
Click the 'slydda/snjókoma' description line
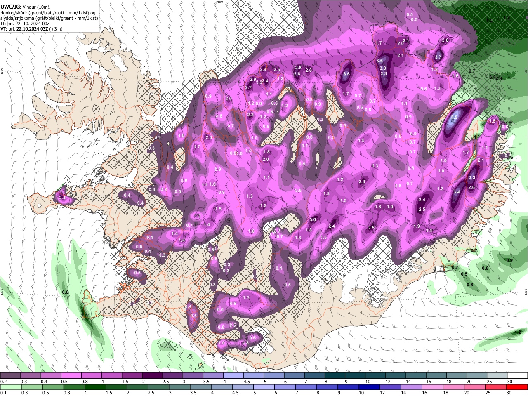tap(49, 18)
